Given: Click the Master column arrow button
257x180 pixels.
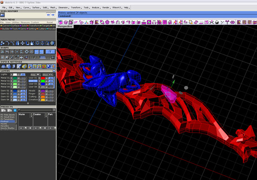Looking at the screenshot, I should coord(31,115).
